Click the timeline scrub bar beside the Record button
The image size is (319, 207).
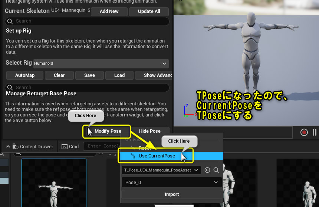point(233,132)
